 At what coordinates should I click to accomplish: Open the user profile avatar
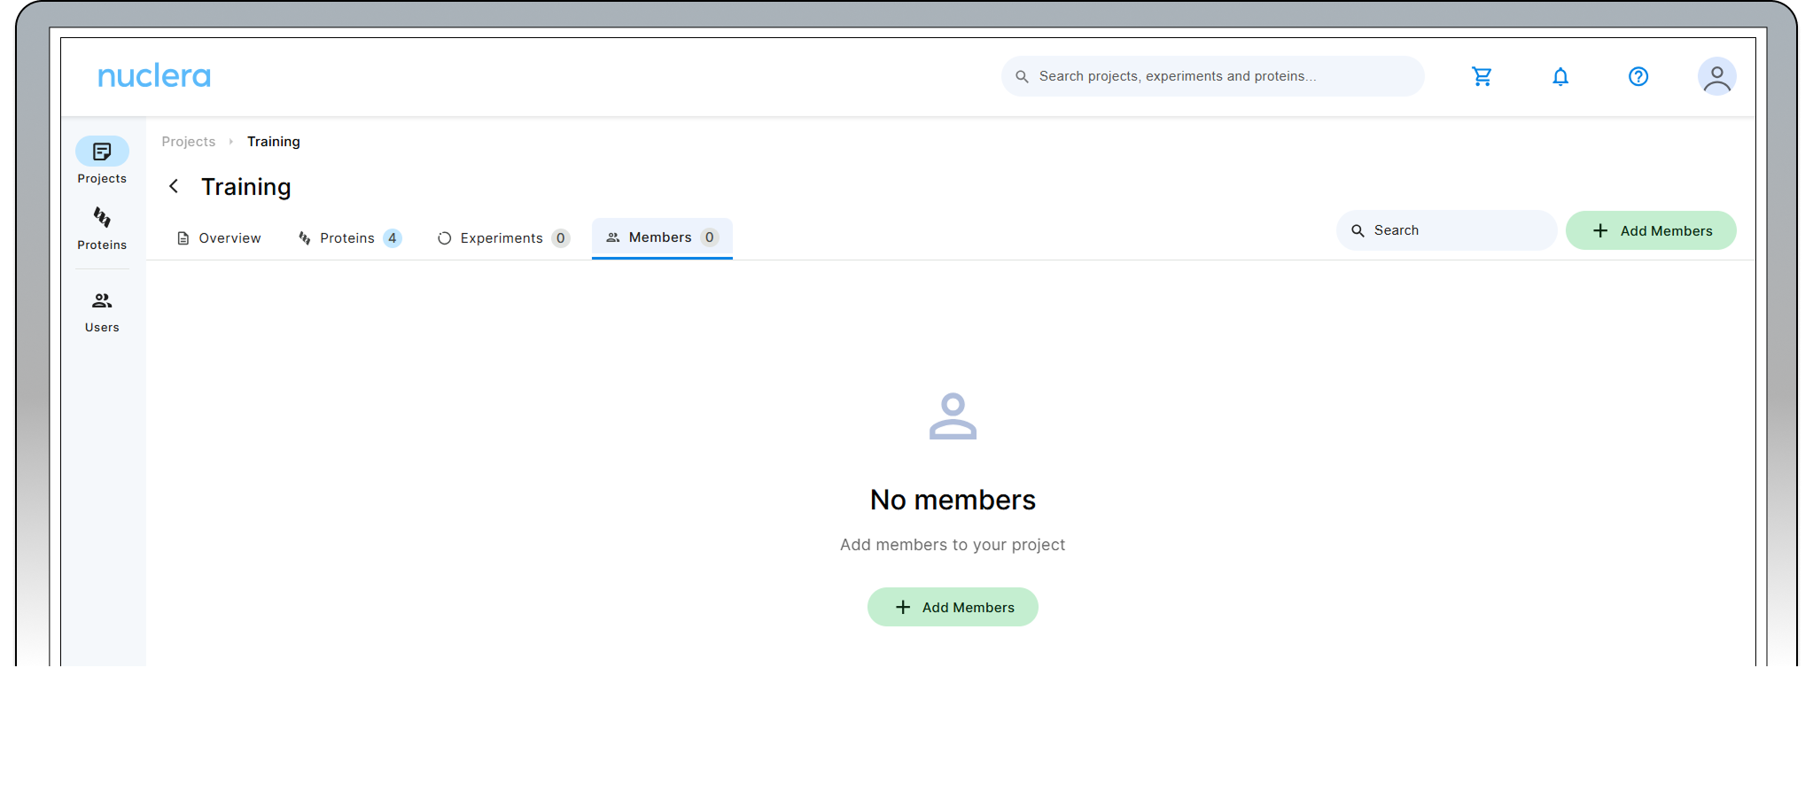pos(1716,77)
